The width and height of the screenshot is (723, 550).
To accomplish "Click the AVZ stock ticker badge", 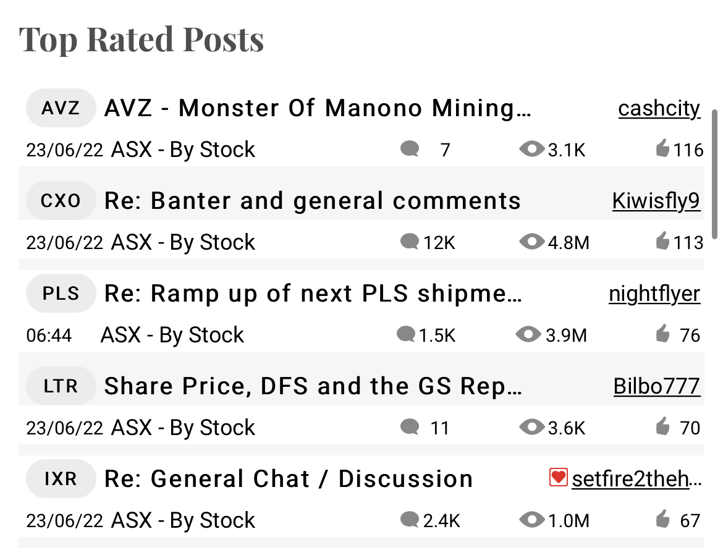I will [61, 108].
